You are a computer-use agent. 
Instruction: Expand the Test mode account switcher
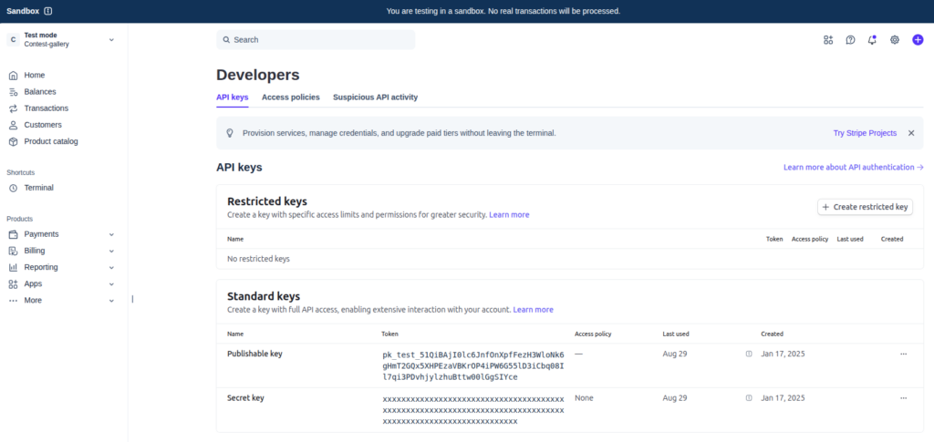(x=111, y=40)
